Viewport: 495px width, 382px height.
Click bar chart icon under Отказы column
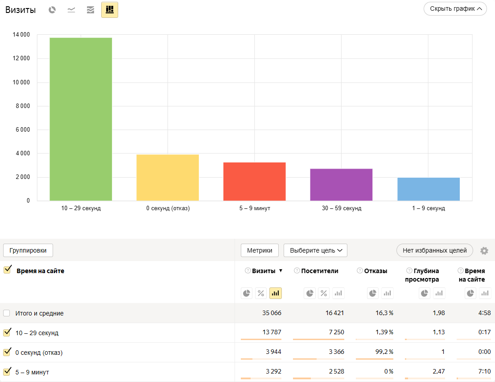pos(387,293)
